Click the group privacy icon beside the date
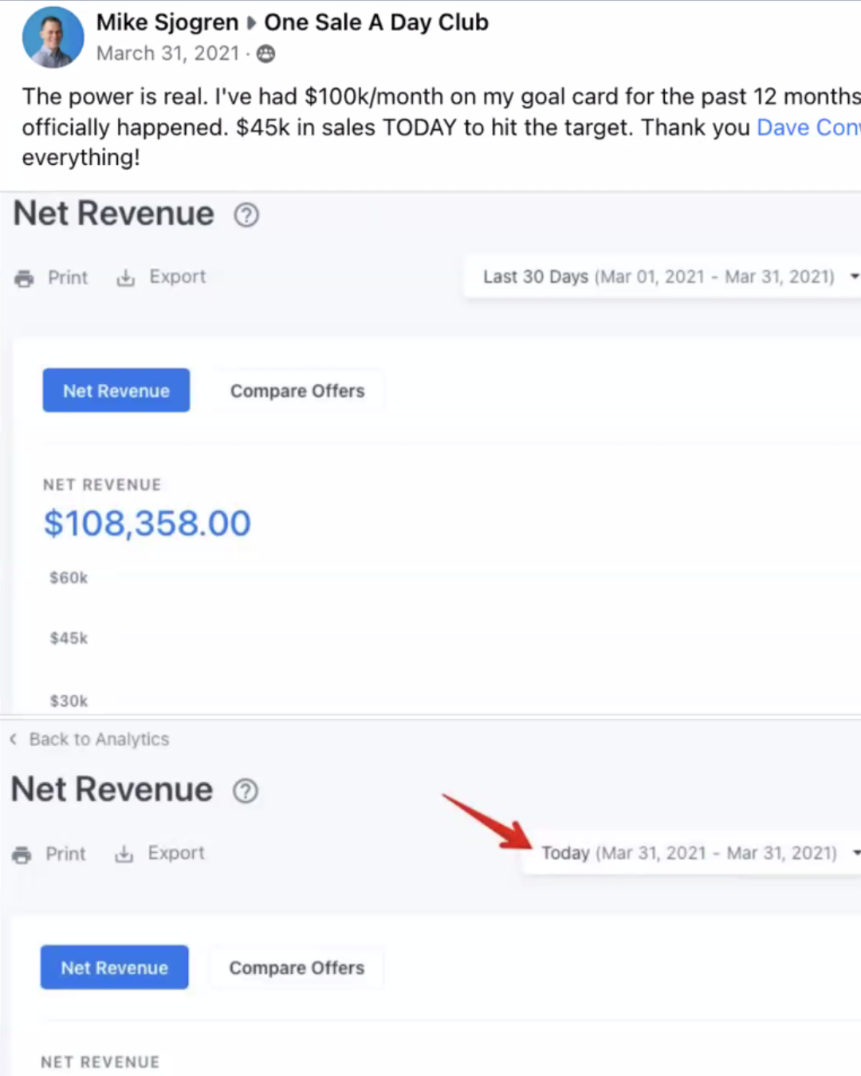The image size is (861, 1076). 266,53
